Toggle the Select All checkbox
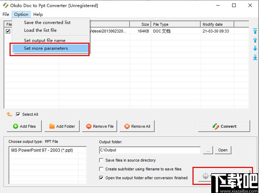This screenshot has width=259, height=193. pyautogui.click(x=18, y=114)
